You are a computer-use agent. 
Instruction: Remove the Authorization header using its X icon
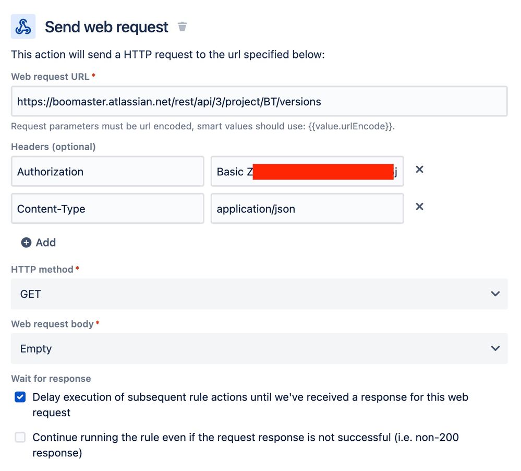[419, 170]
